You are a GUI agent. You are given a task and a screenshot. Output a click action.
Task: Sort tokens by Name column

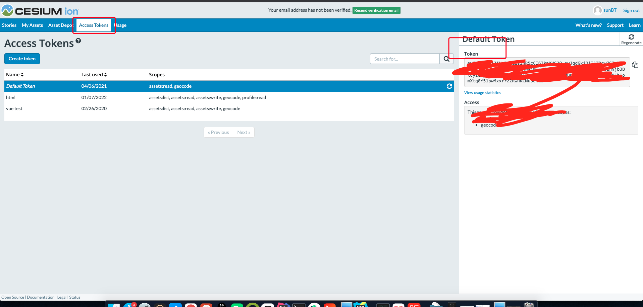[15, 75]
